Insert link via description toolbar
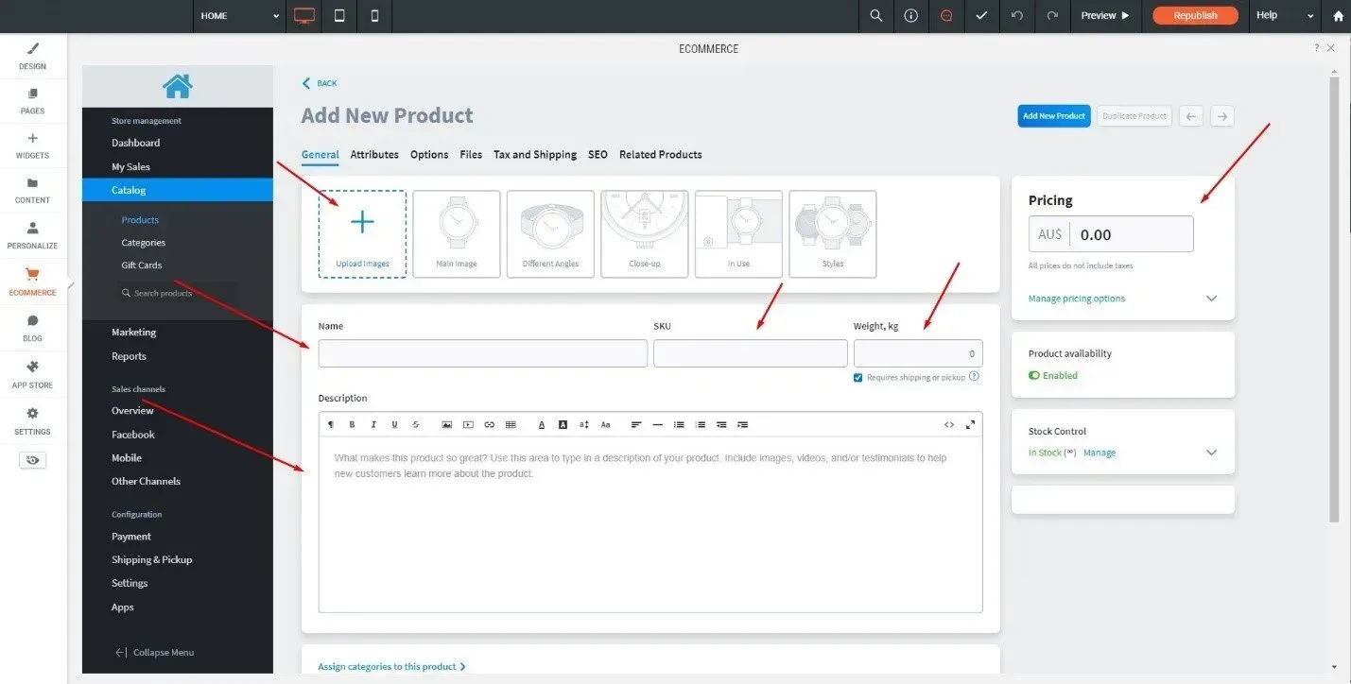This screenshot has width=1351, height=684. point(489,425)
